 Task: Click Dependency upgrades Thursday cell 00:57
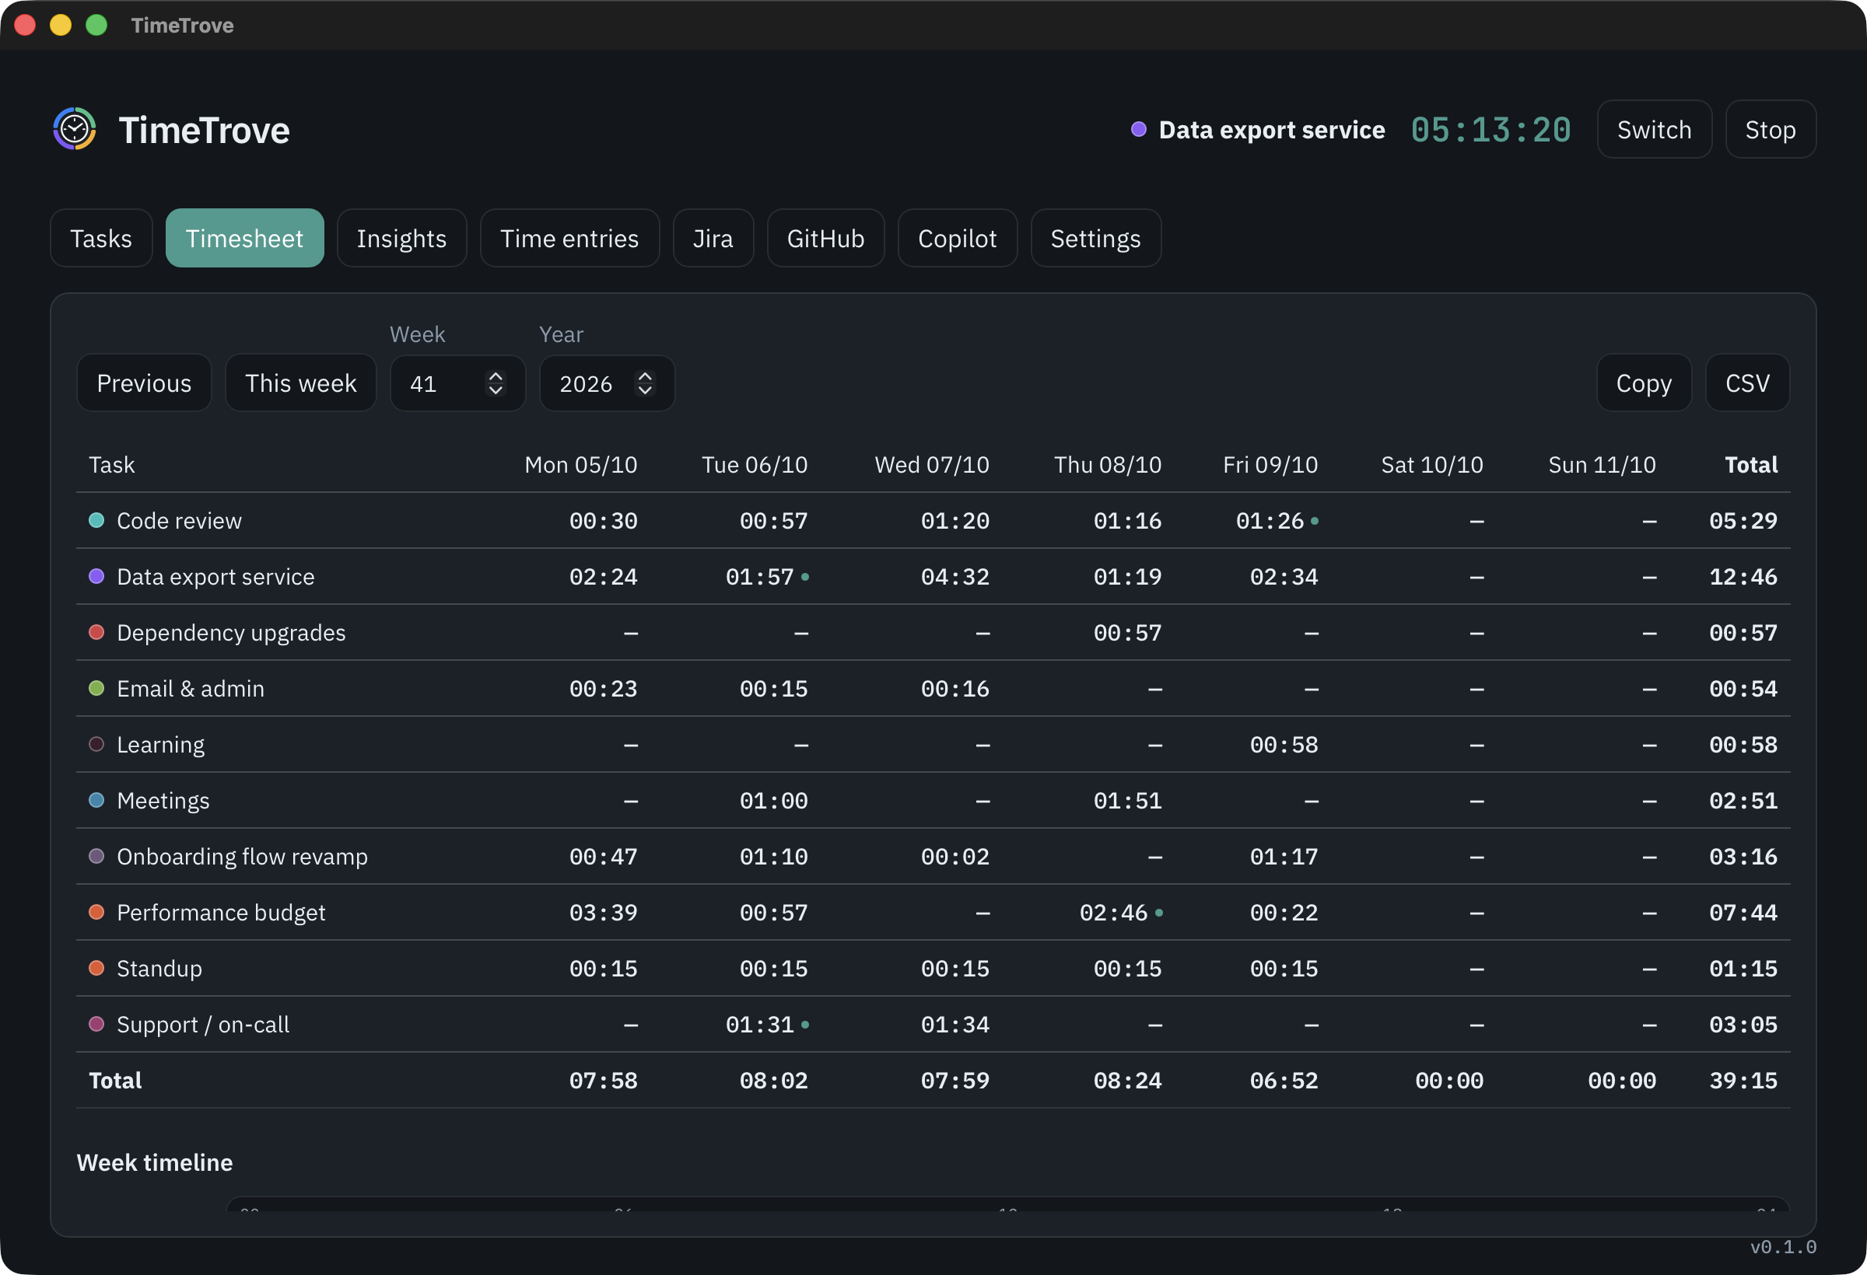[x=1128, y=633]
